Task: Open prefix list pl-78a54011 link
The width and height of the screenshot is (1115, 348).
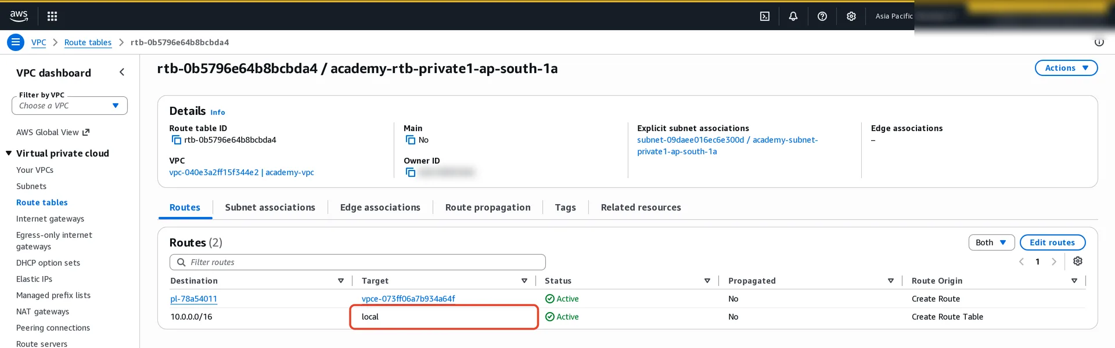Action: pos(193,299)
